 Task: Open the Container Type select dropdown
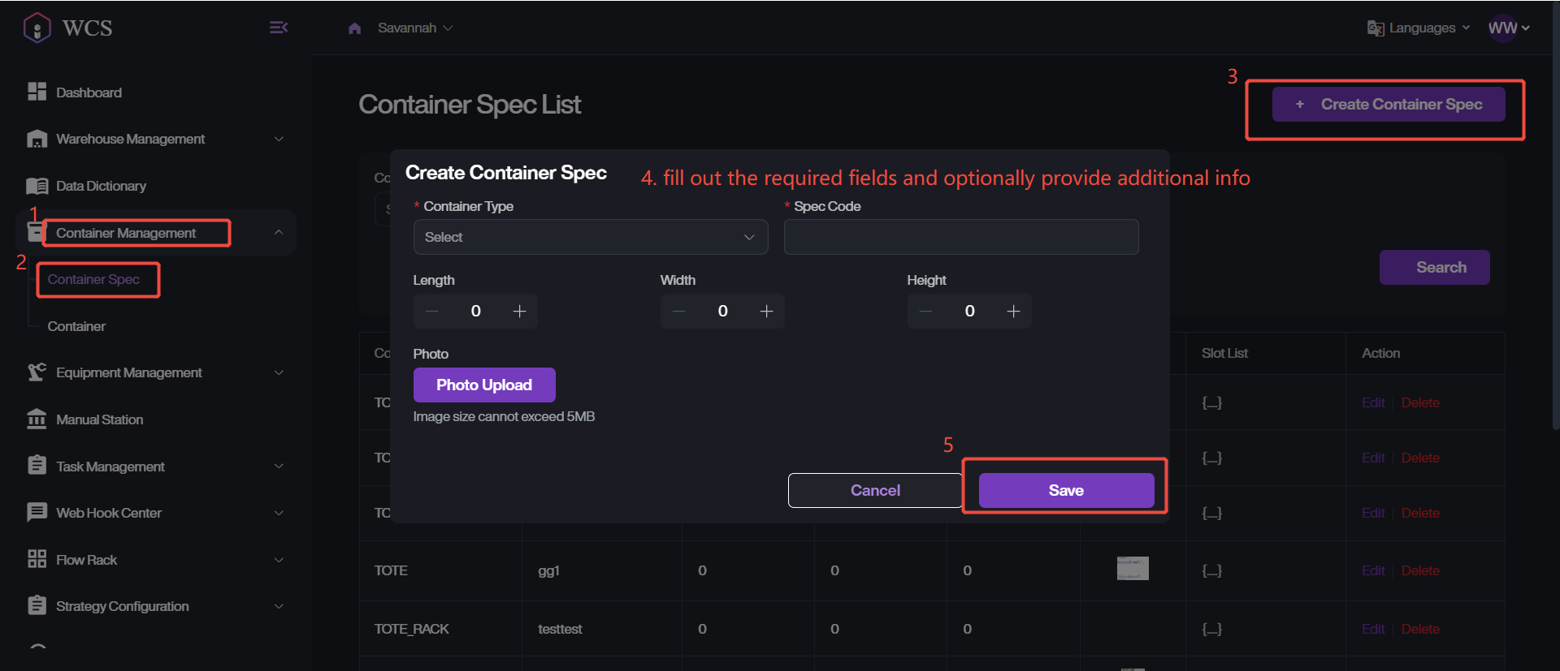590,237
